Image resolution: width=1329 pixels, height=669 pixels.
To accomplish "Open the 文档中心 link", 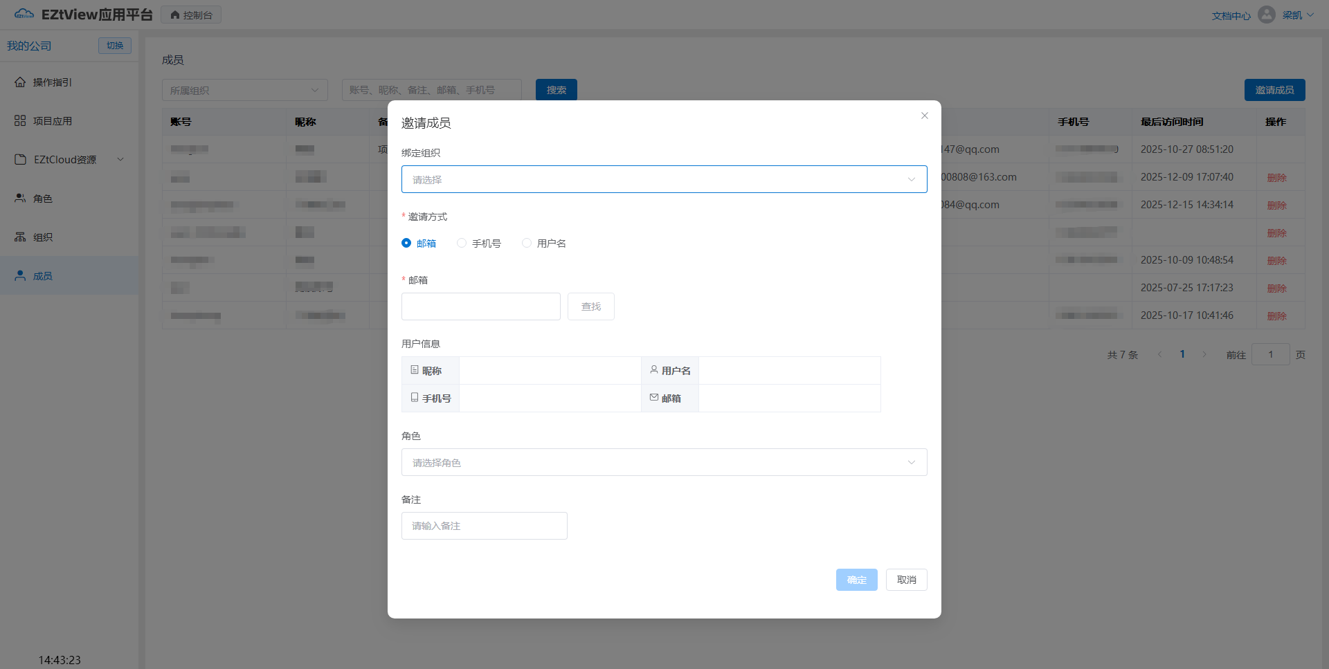I will 1231,15.
